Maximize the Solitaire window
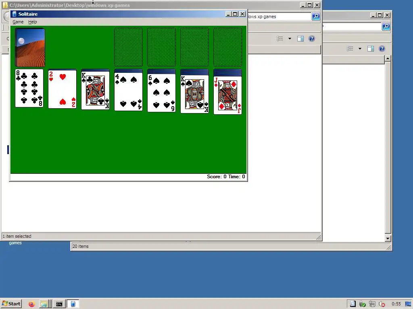The image size is (413, 309). tap(235, 14)
